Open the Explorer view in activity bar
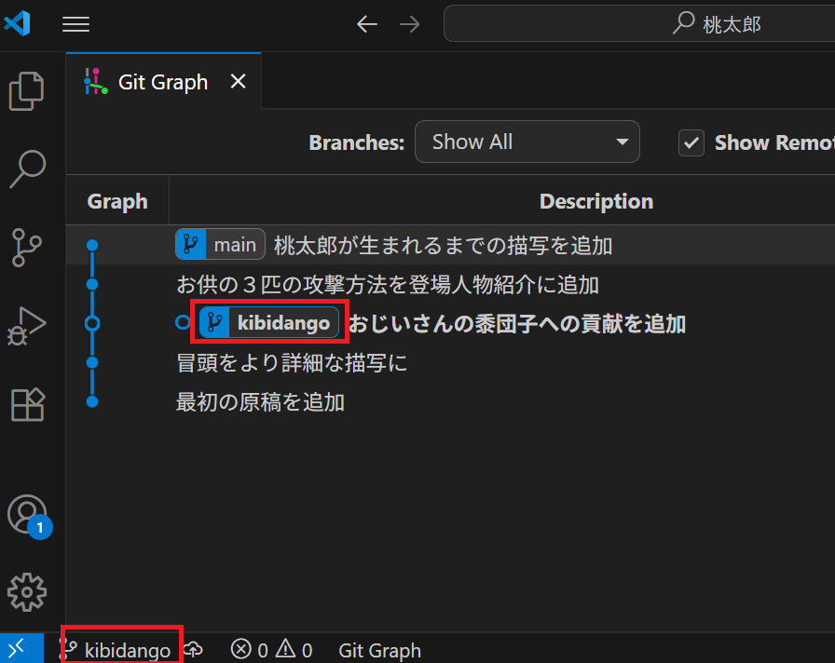This screenshot has height=663, width=835. 27,91
